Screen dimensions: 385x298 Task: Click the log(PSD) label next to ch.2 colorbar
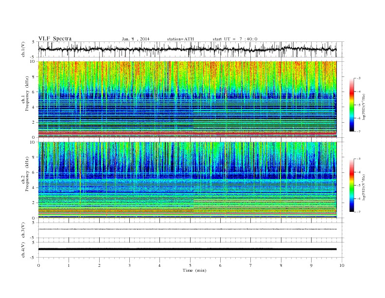[364, 187]
